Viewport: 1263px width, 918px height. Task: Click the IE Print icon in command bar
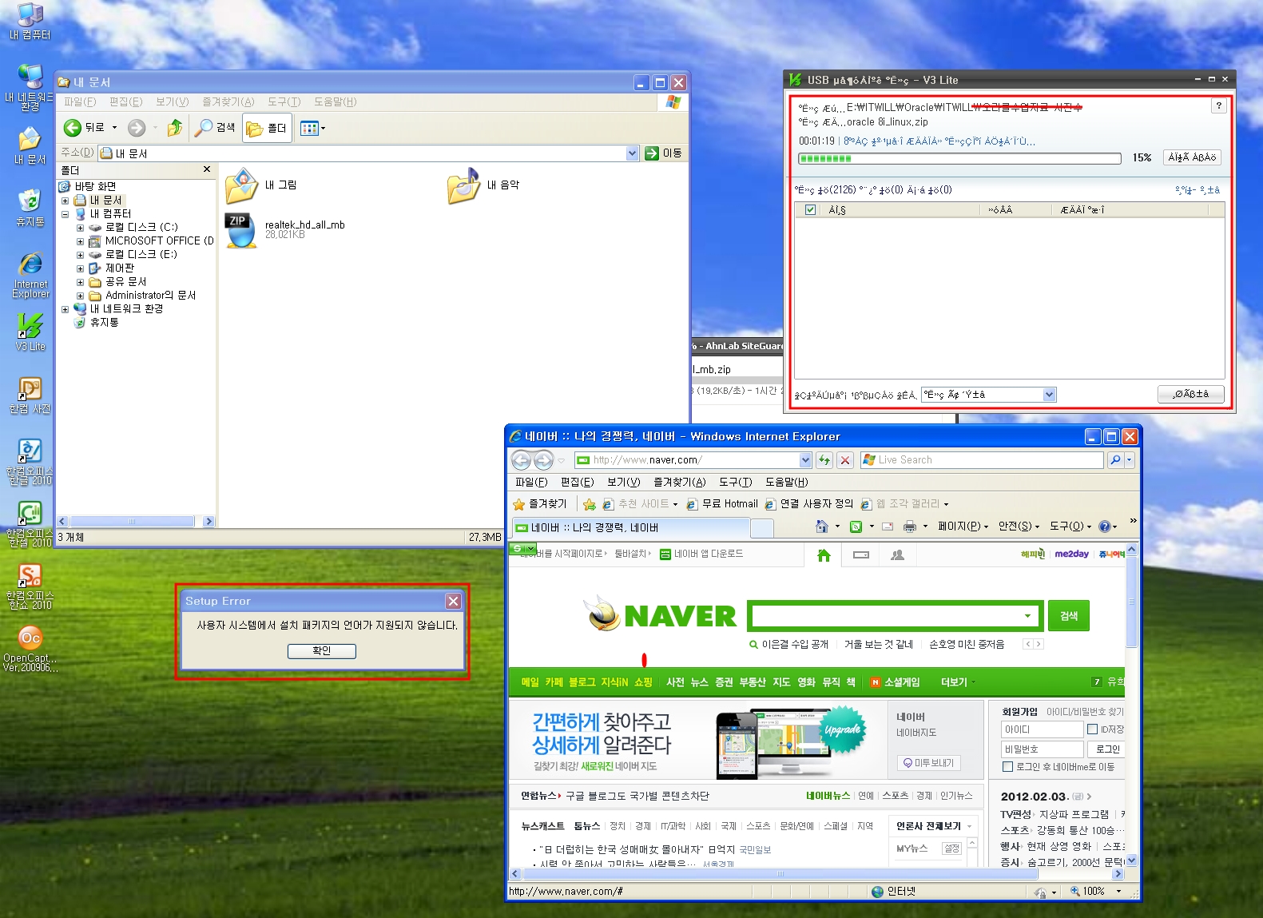[x=909, y=527]
